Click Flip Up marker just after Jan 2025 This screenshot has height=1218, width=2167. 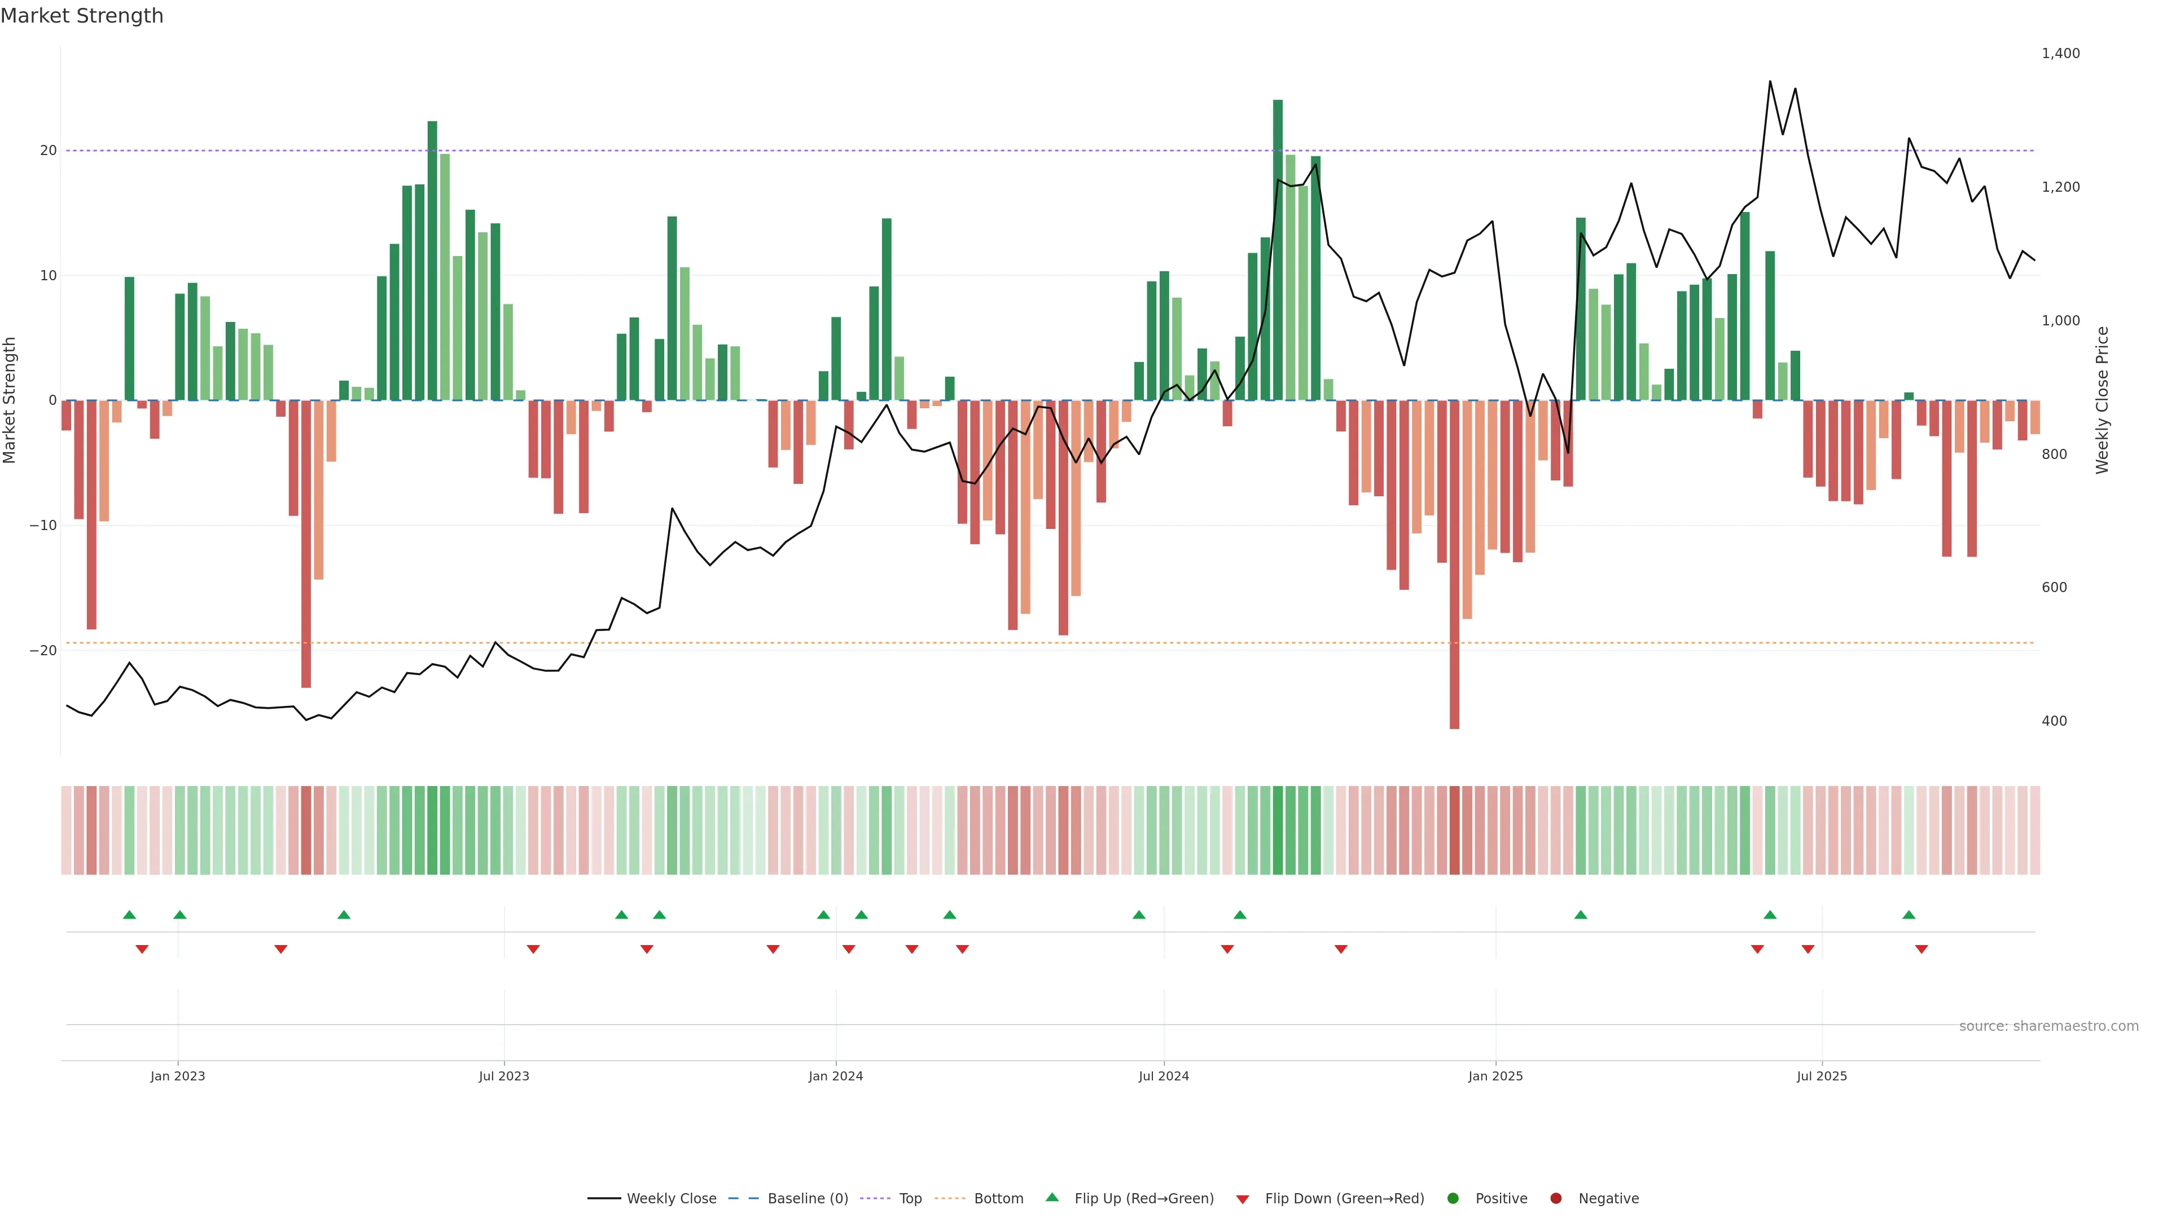coord(1581,915)
